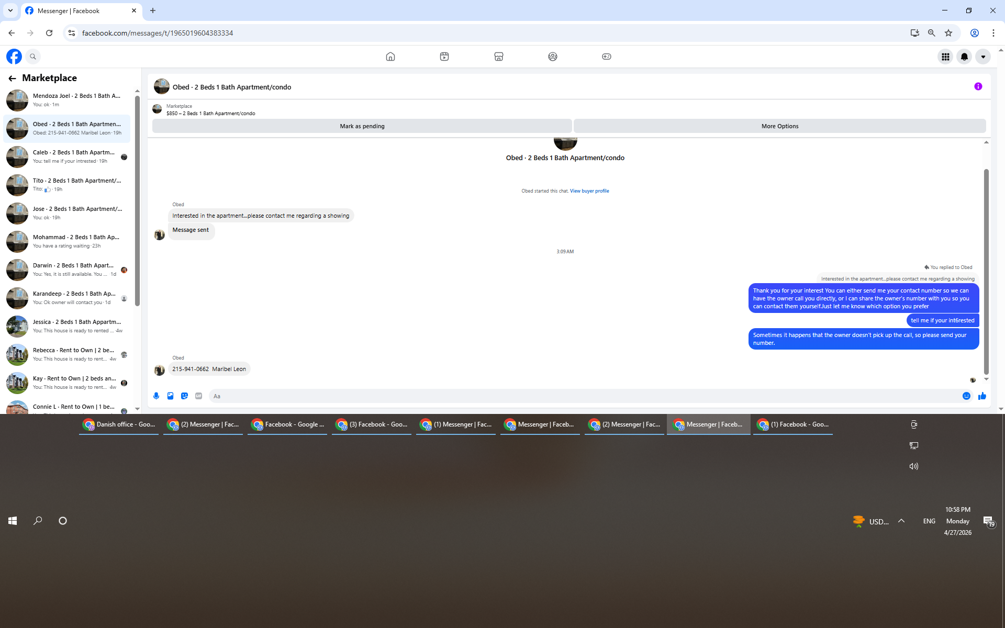Open the Jose conversation
The height and width of the screenshot is (628, 1005).
click(x=67, y=213)
